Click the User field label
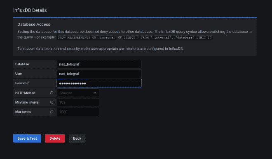The image size is (272, 159). pyautogui.click(x=19, y=74)
